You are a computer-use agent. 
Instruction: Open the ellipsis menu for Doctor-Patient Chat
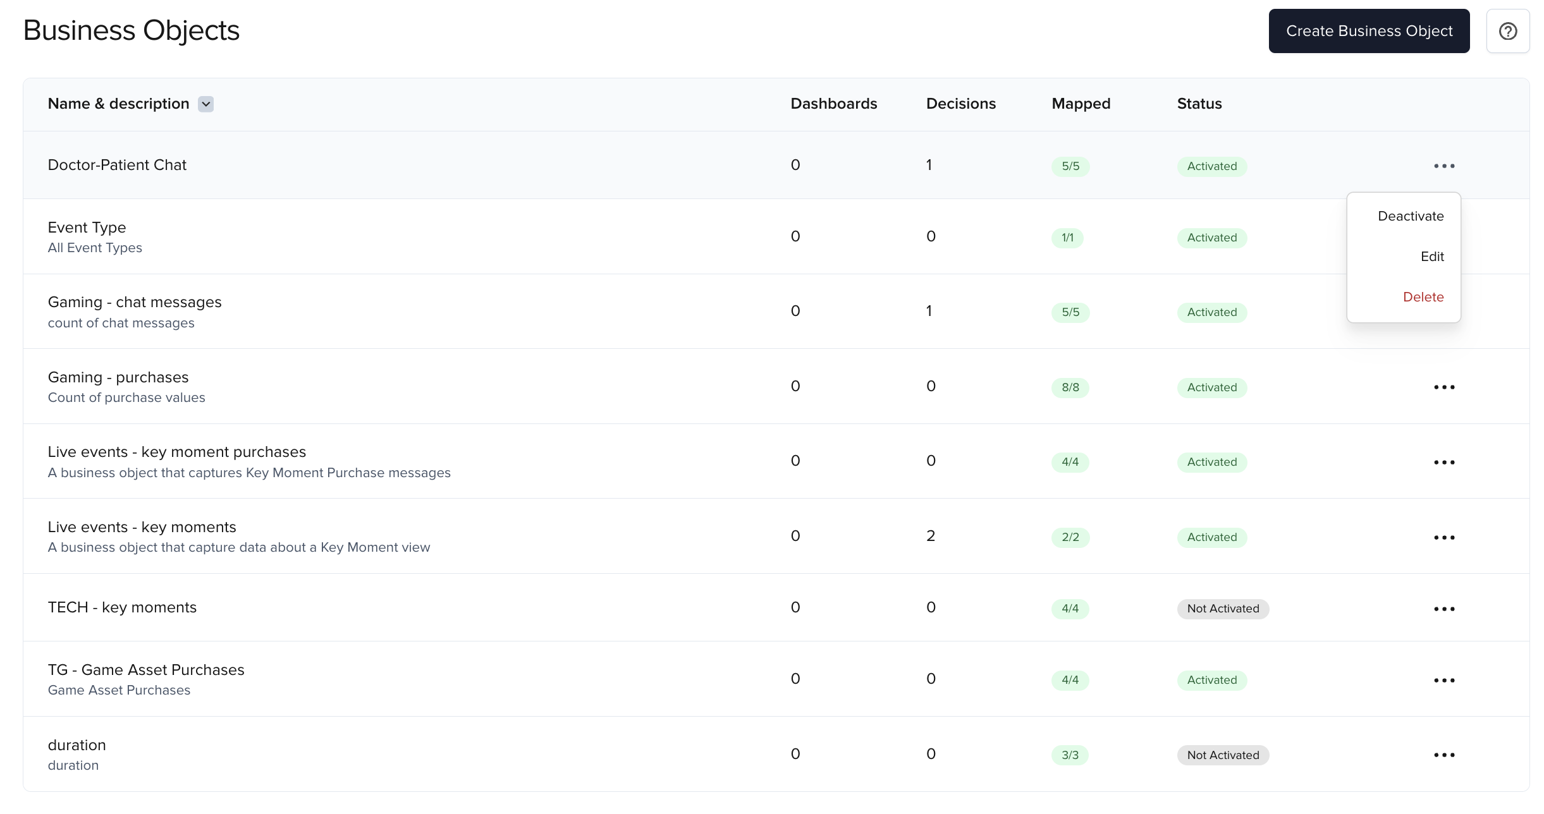point(1443,165)
